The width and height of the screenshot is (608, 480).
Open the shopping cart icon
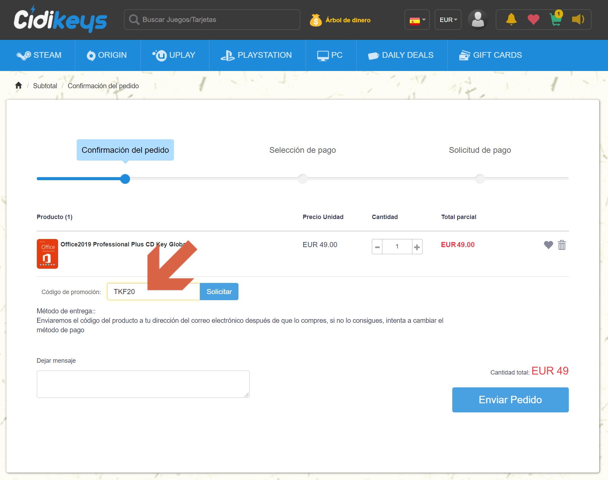tap(556, 19)
